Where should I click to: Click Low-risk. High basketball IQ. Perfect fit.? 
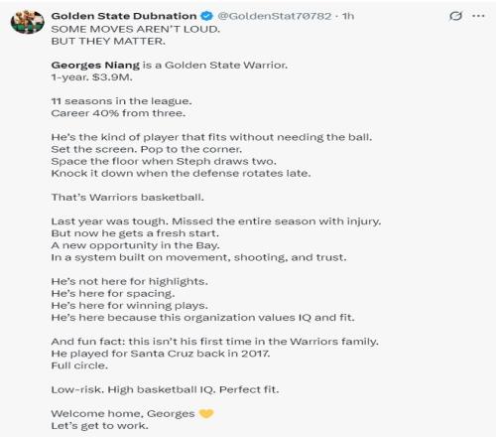165,389
